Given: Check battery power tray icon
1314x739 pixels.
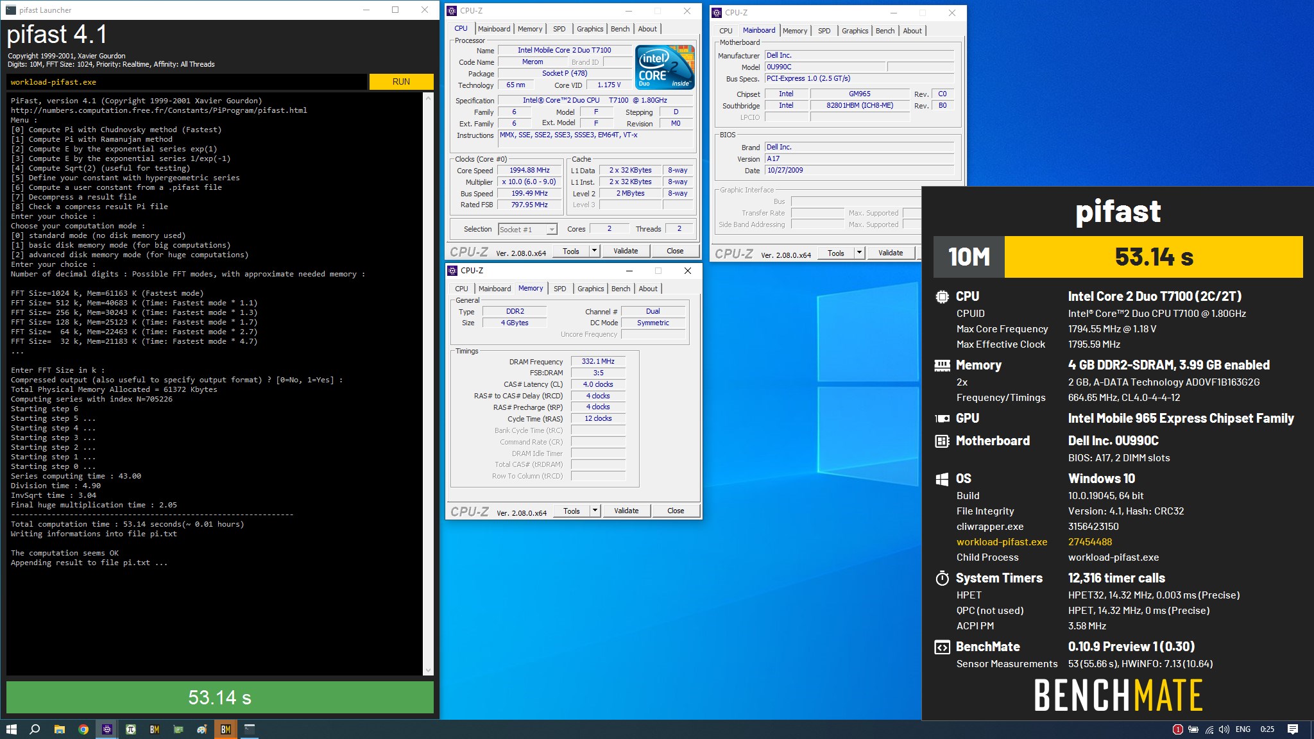Looking at the screenshot, I should (1193, 729).
